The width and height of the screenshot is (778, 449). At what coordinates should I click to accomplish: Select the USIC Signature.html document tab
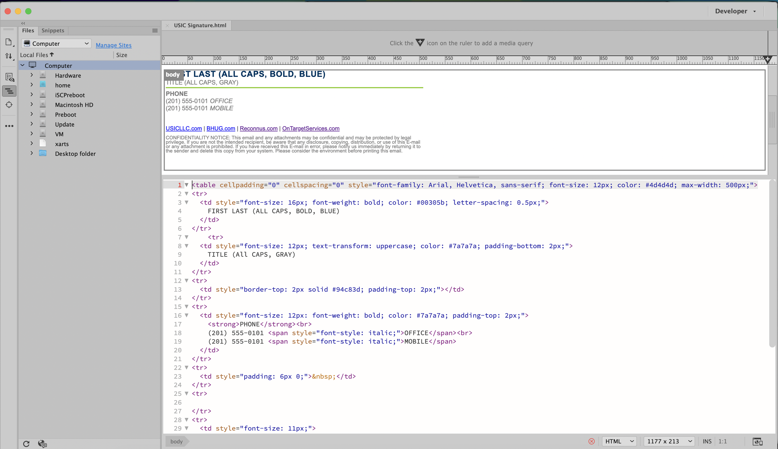point(200,25)
